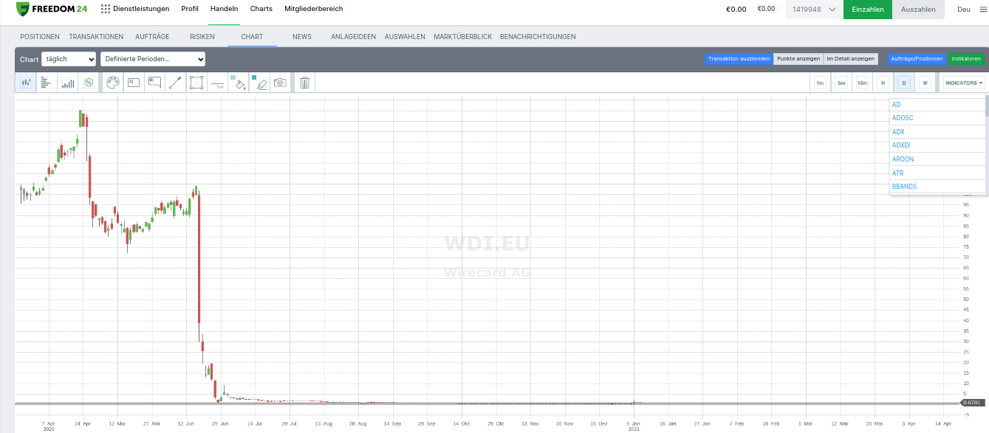This screenshot has width=989, height=433.
Task: Take a chart snapshot with camera icon
Action: pyautogui.click(x=280, y=83)
